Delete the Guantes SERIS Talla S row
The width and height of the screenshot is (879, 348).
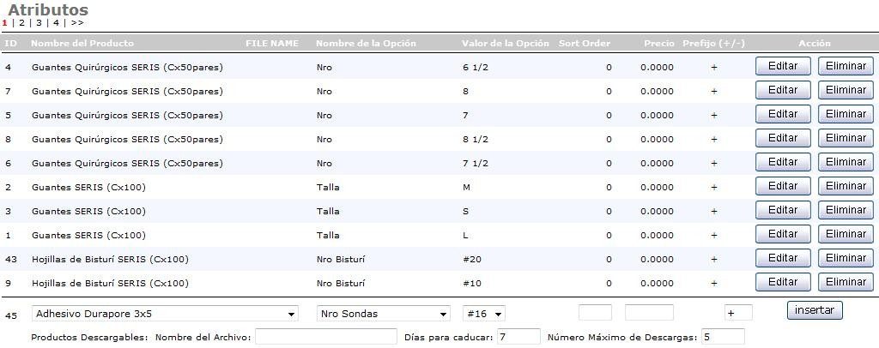tap(846, 210)
